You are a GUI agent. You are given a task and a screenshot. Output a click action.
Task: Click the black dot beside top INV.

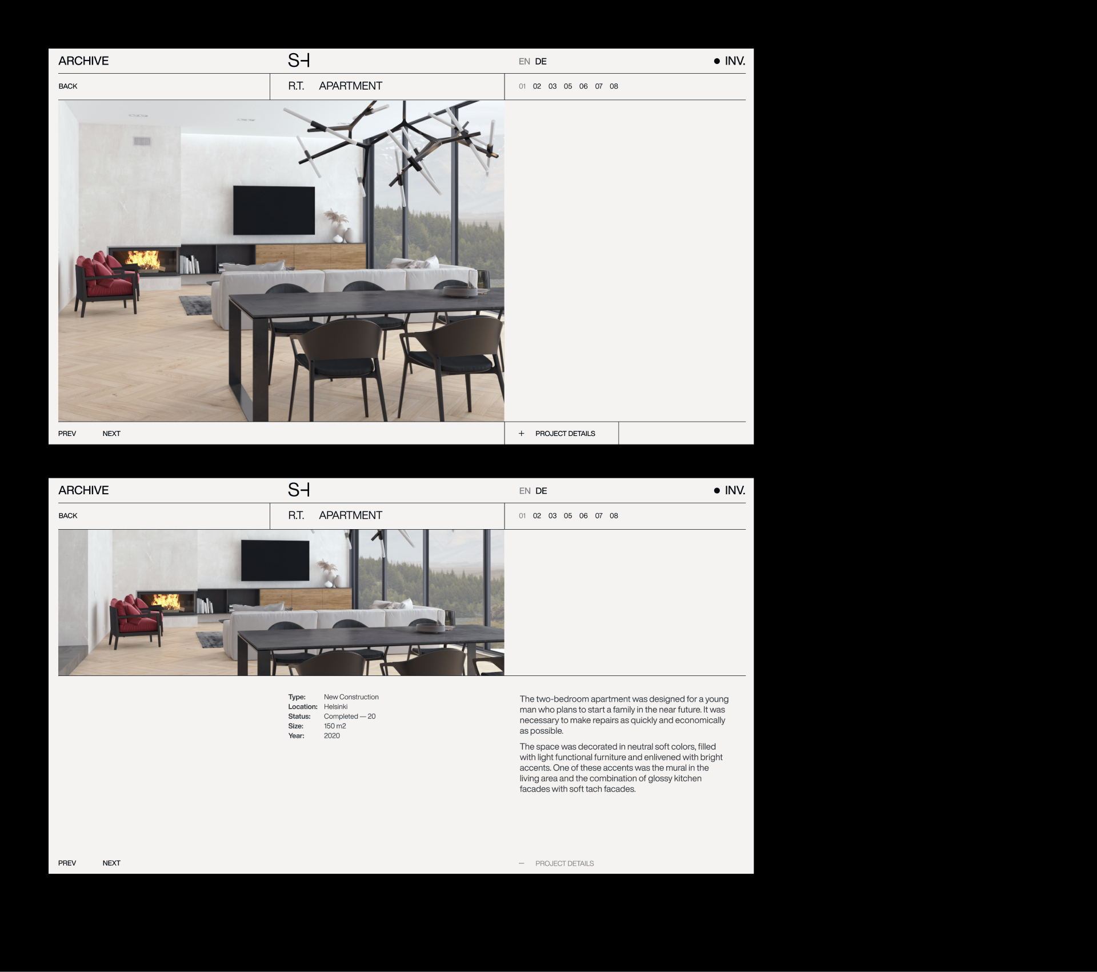[716, 61]
